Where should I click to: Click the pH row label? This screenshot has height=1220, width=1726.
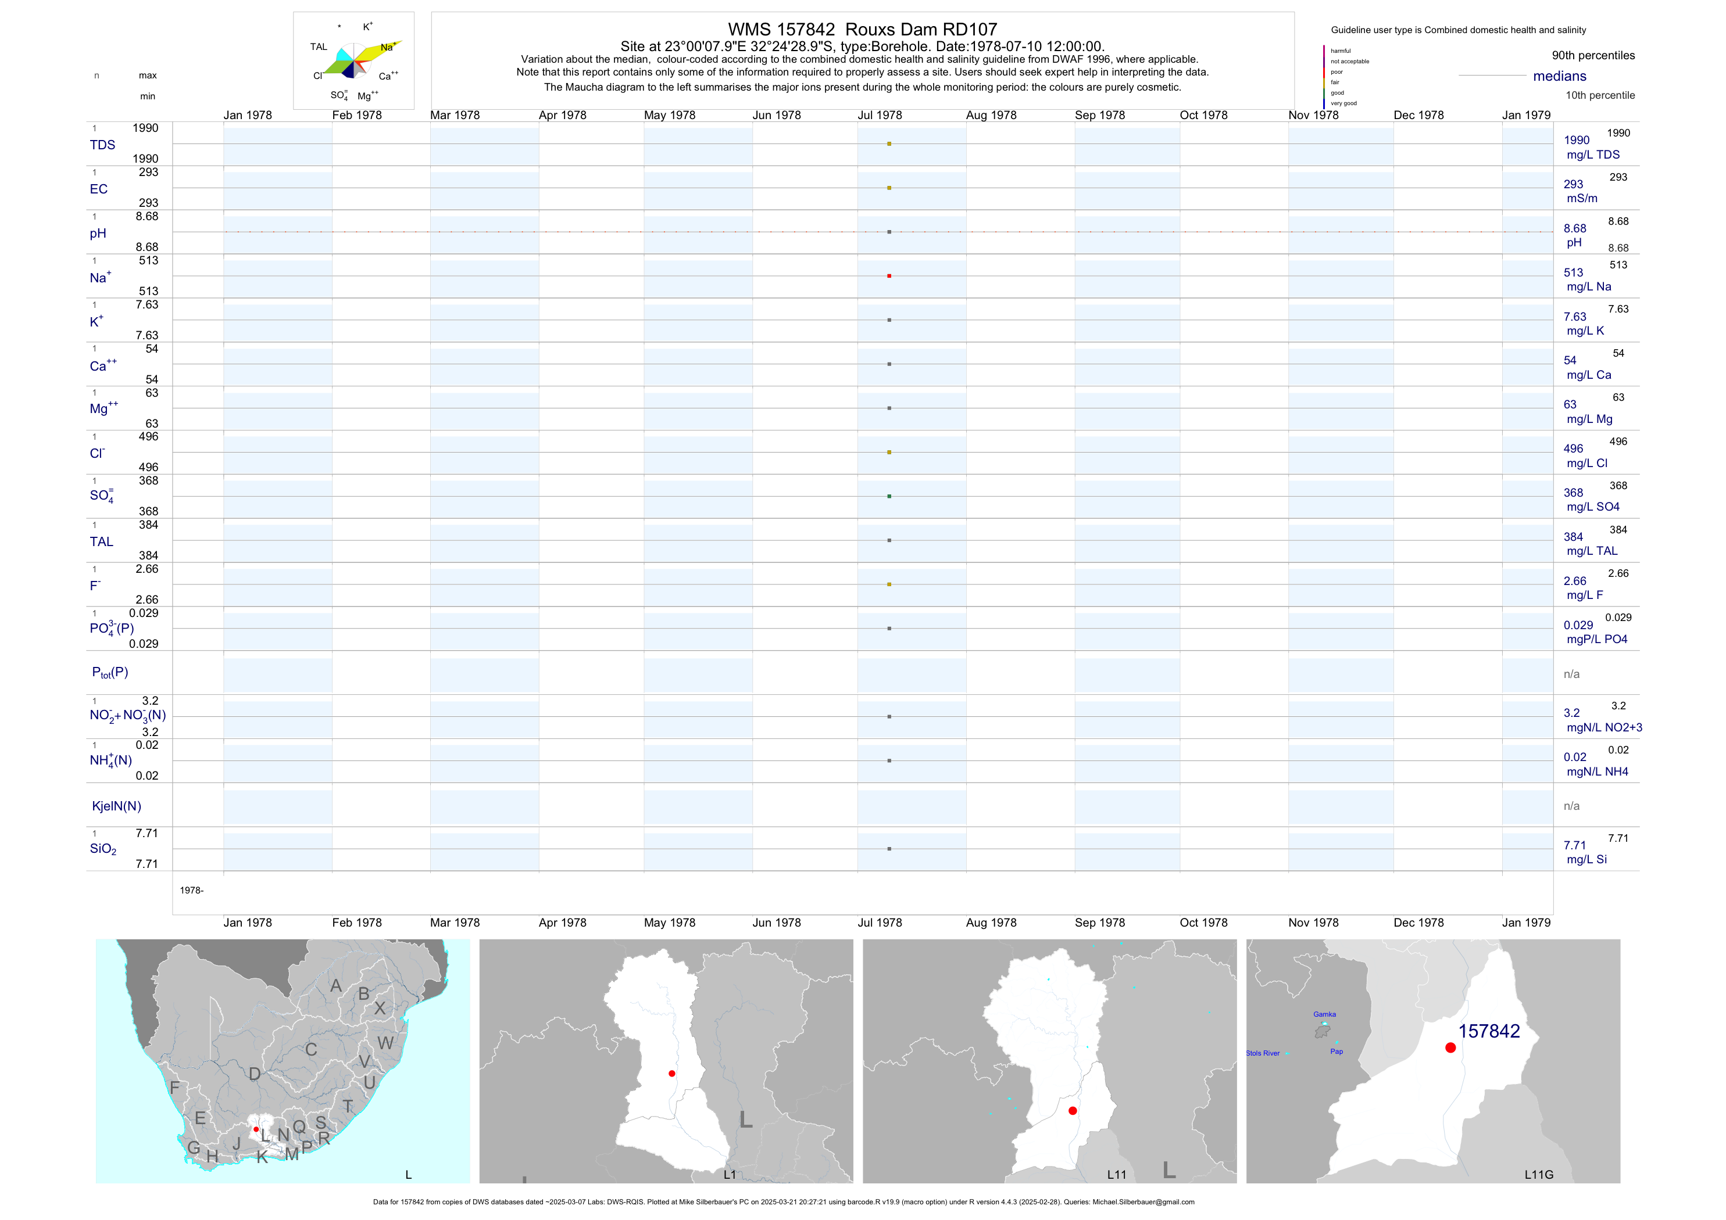click(x=98, y=234)
